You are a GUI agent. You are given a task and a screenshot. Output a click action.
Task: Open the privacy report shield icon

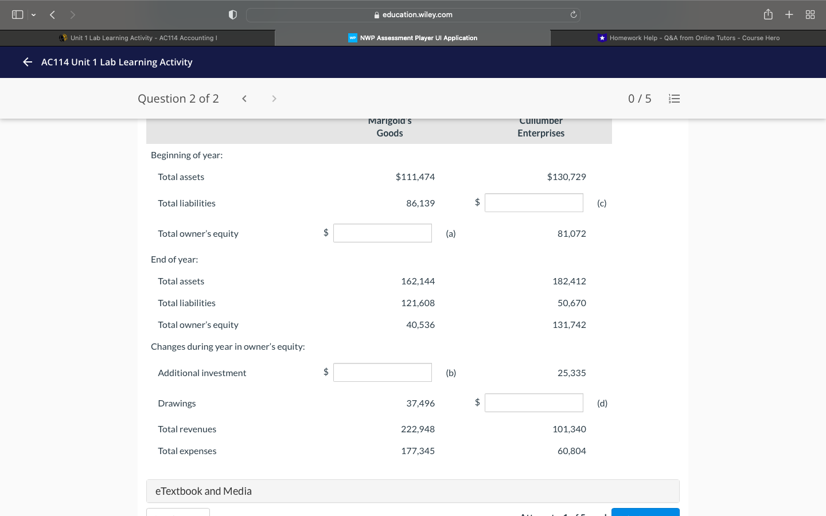[233, 14]
